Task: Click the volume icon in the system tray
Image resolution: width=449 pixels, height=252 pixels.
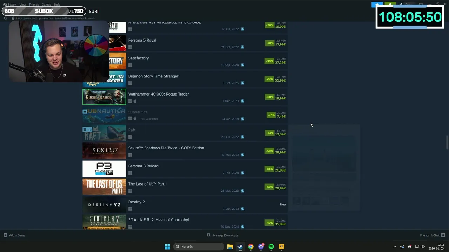Action: click(x=423, y=246)
